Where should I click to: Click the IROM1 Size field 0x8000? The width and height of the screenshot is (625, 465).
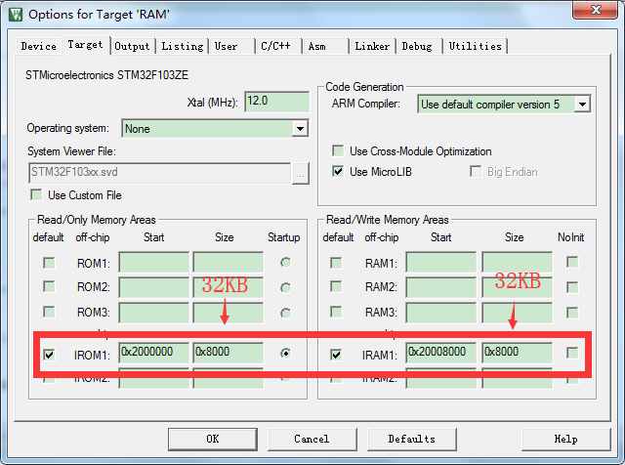click(x=228, y=352)
